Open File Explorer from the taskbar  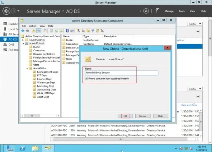pyautogui.click(x=35, y=148)
